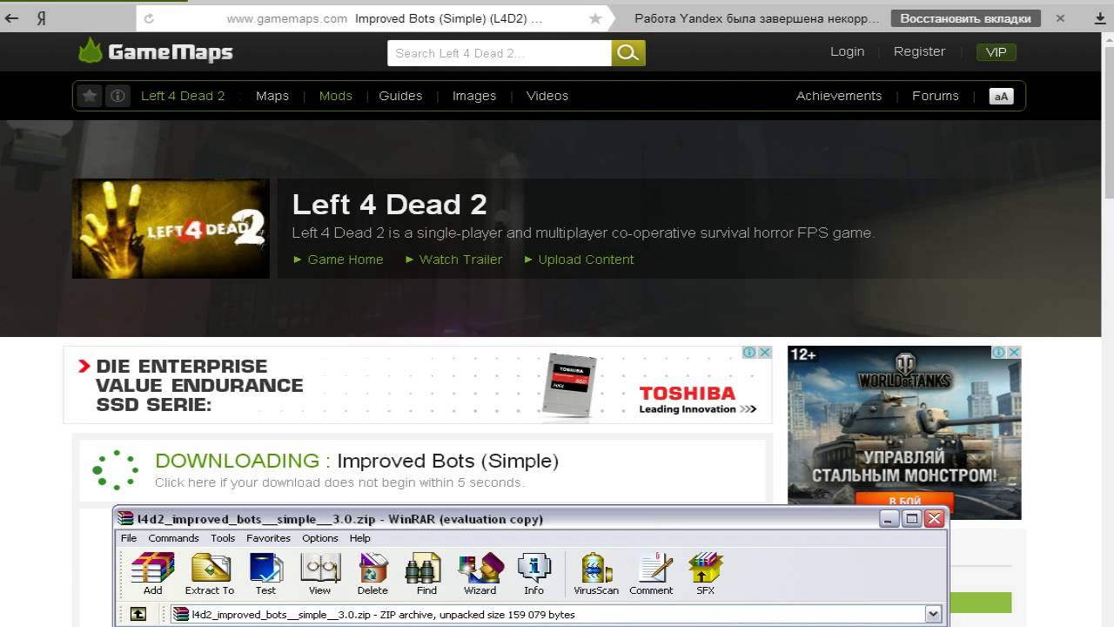The width and height of the screenshot is (1114, 627).
Task: Open the Favorites menu in WinRAR
Action: [268, 538]
